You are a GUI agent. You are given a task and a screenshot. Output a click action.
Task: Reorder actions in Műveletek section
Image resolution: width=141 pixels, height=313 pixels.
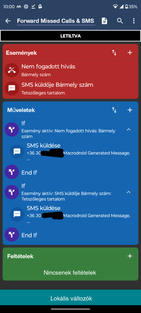tap(114, 110)
